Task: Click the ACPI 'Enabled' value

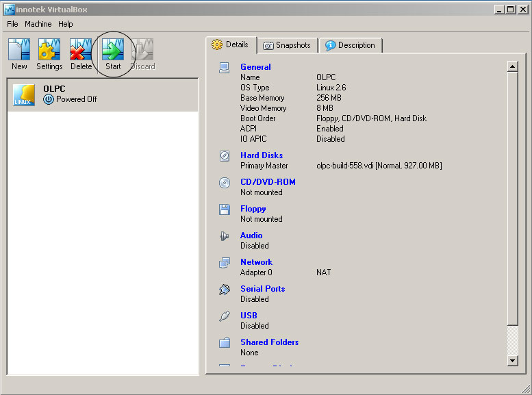Action: point(330,129)
